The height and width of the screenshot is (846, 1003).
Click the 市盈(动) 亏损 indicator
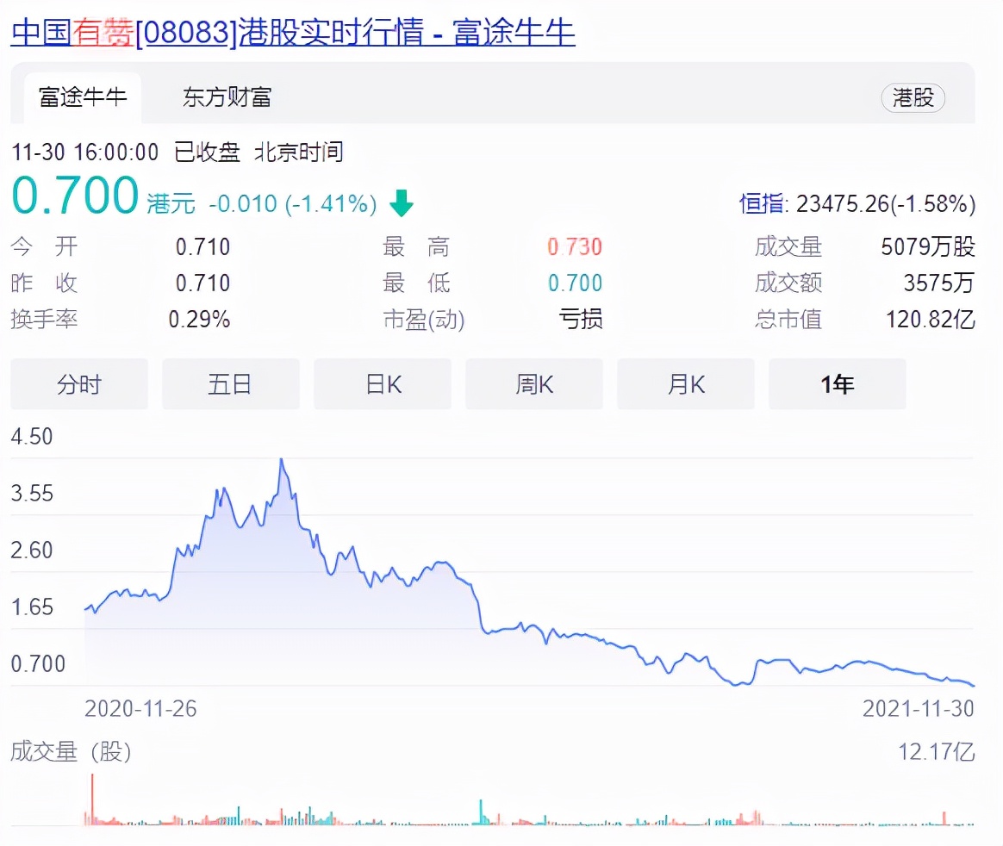point(579,319)
